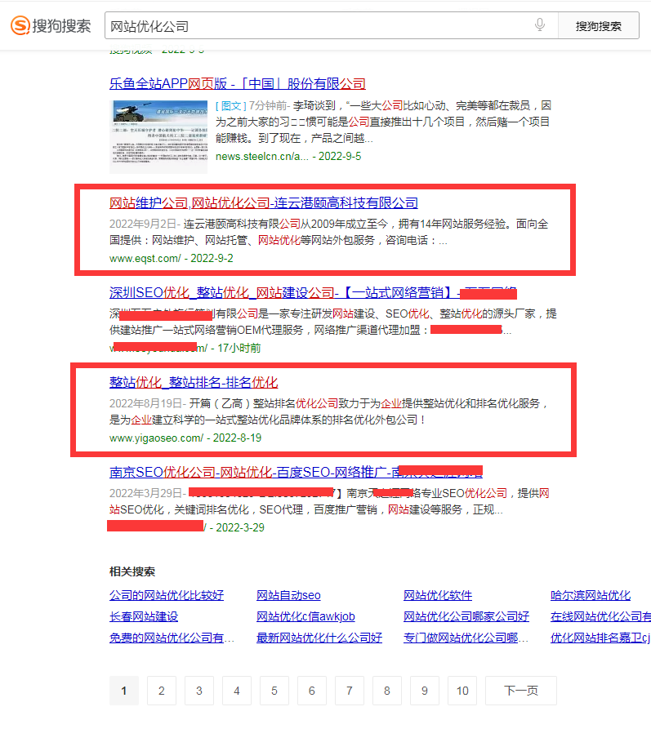The height and width of the screenshot is (729, 651).
Task: Click the www.yigaoseo.com/ URL text
Action: 156,438
